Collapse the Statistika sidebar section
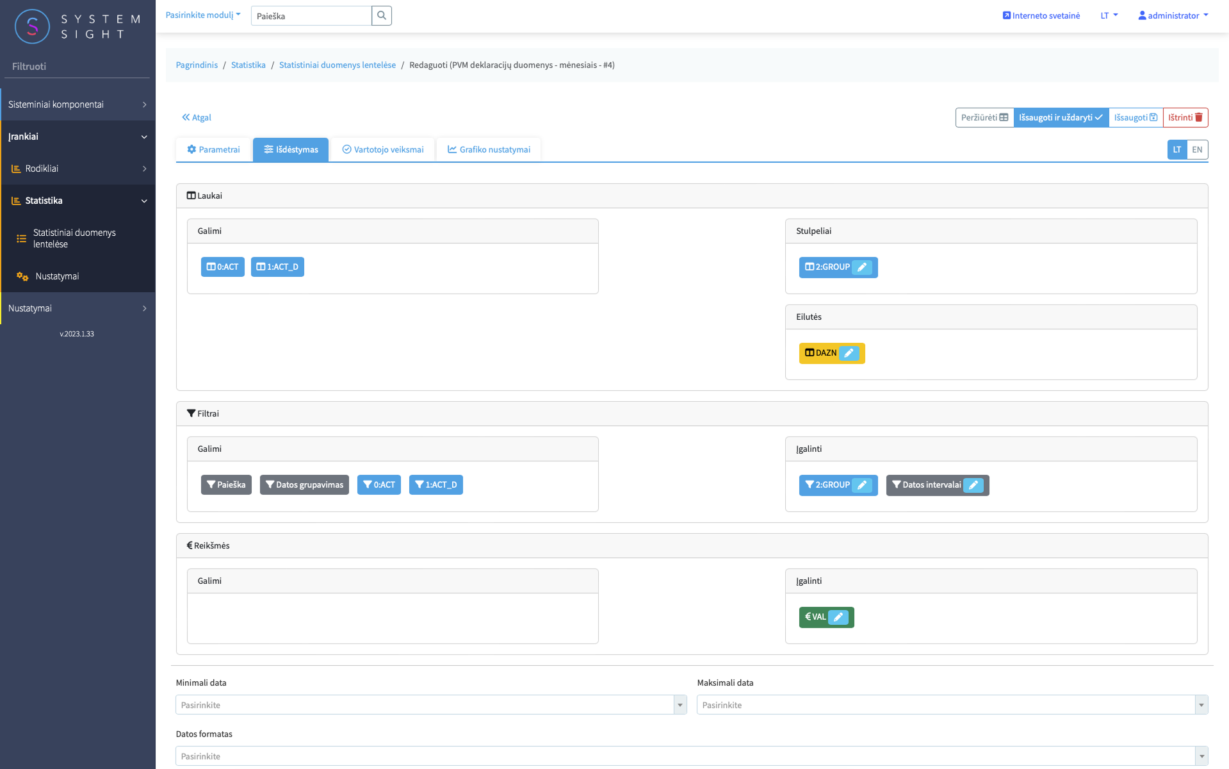 pyautogui.click(x=77, y=201)
